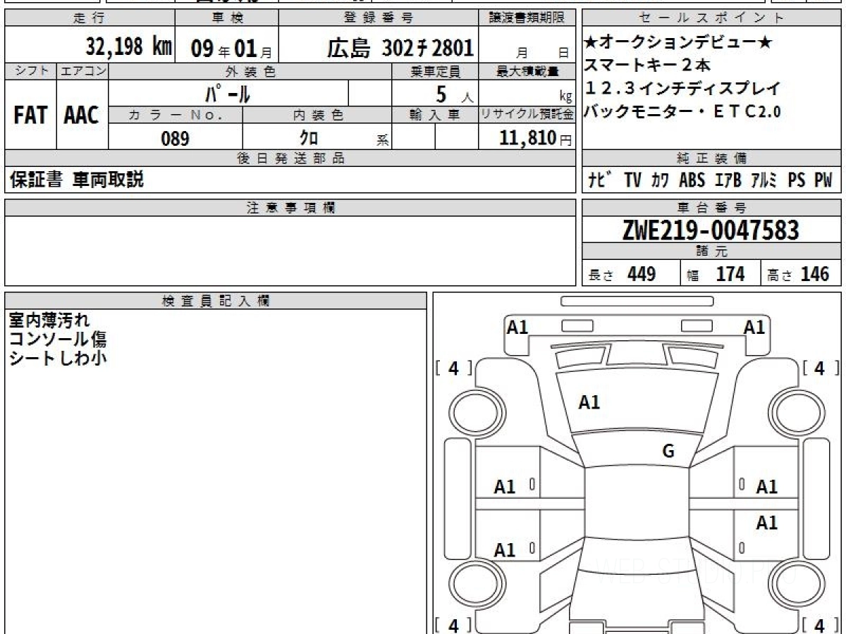Image resolution: width=846 pixels, height=634 pixels.
Task: Select the スマートキー2本 sales point line
Action: point(647,66)
